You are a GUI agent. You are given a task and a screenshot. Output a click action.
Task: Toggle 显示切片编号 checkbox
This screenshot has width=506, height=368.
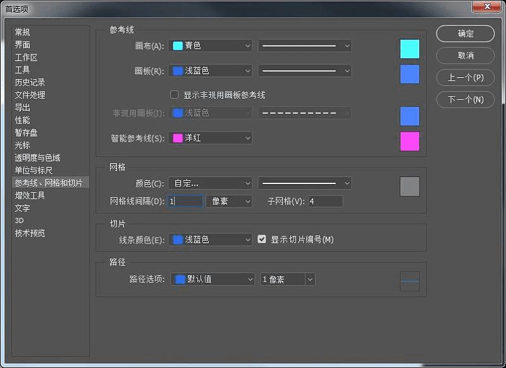(x=262, y=240)
